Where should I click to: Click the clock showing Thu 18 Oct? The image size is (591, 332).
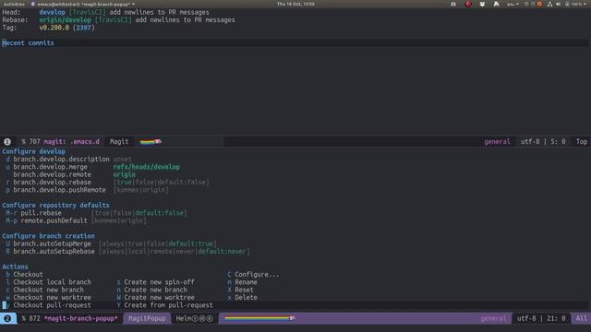coord(295,4)
